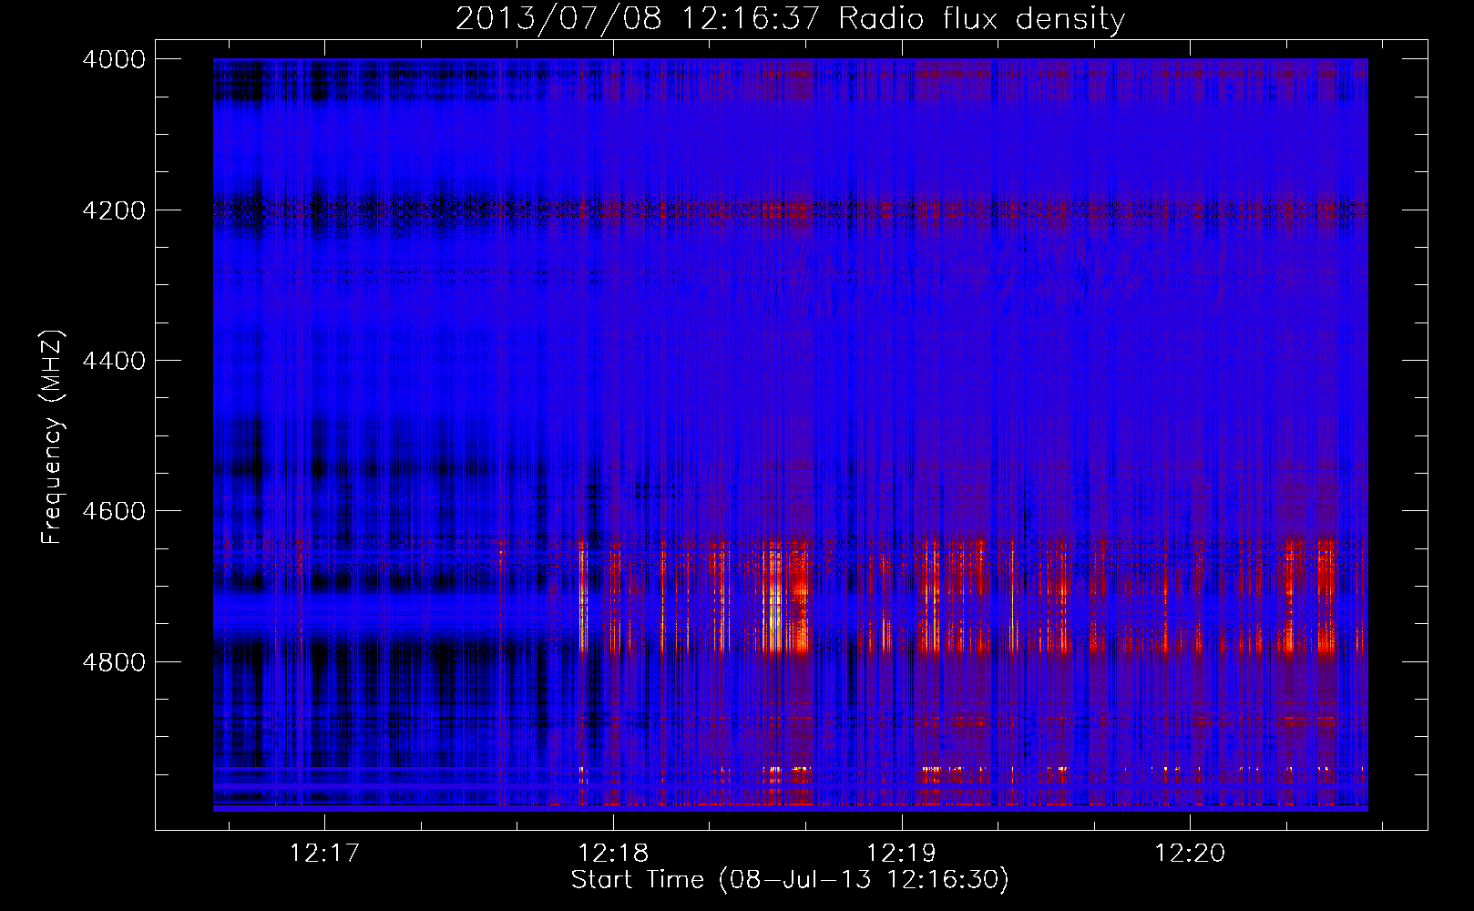The height and width of the screenshot is (911, 1474).
Task: Click the 4200 frequency tick label
Action: point(114,210)
